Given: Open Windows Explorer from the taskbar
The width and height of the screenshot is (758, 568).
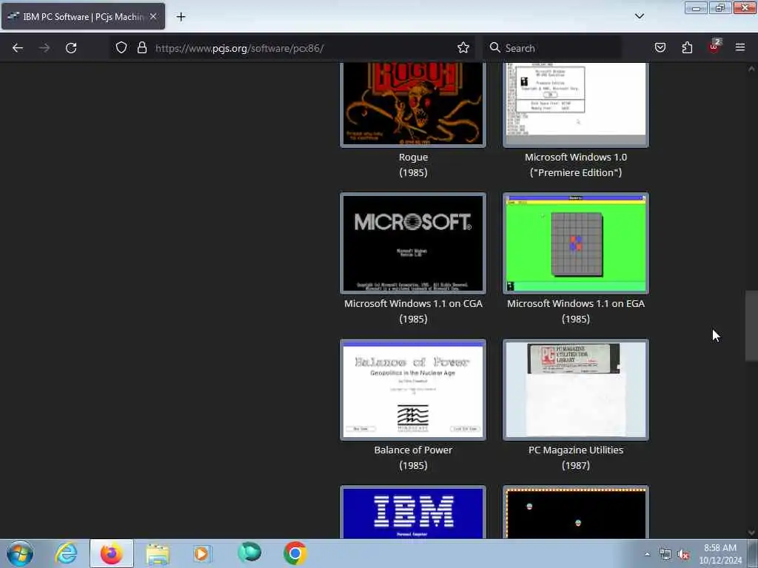Looking at the screenshot, I should (158, 553).
